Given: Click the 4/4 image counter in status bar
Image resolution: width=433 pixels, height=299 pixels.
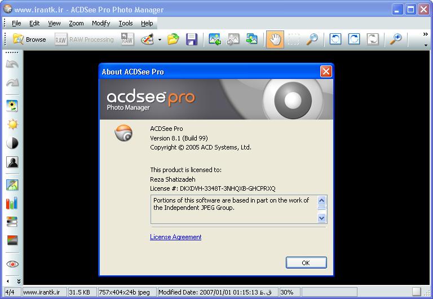Looking at the screenshot, I should click(x=12, y=292).
